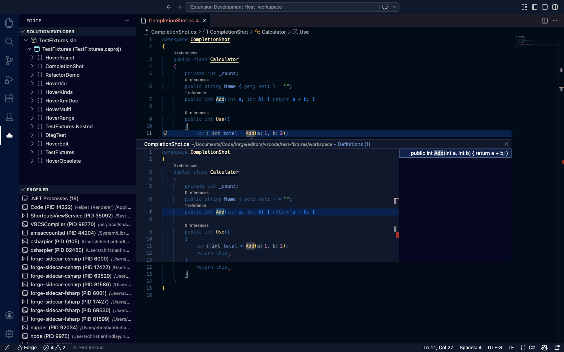Select VBCSCompiler (PID 98770) process

point(78,224)
